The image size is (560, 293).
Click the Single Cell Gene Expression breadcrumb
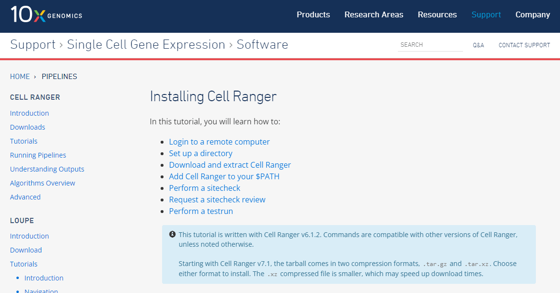point(146,44)
